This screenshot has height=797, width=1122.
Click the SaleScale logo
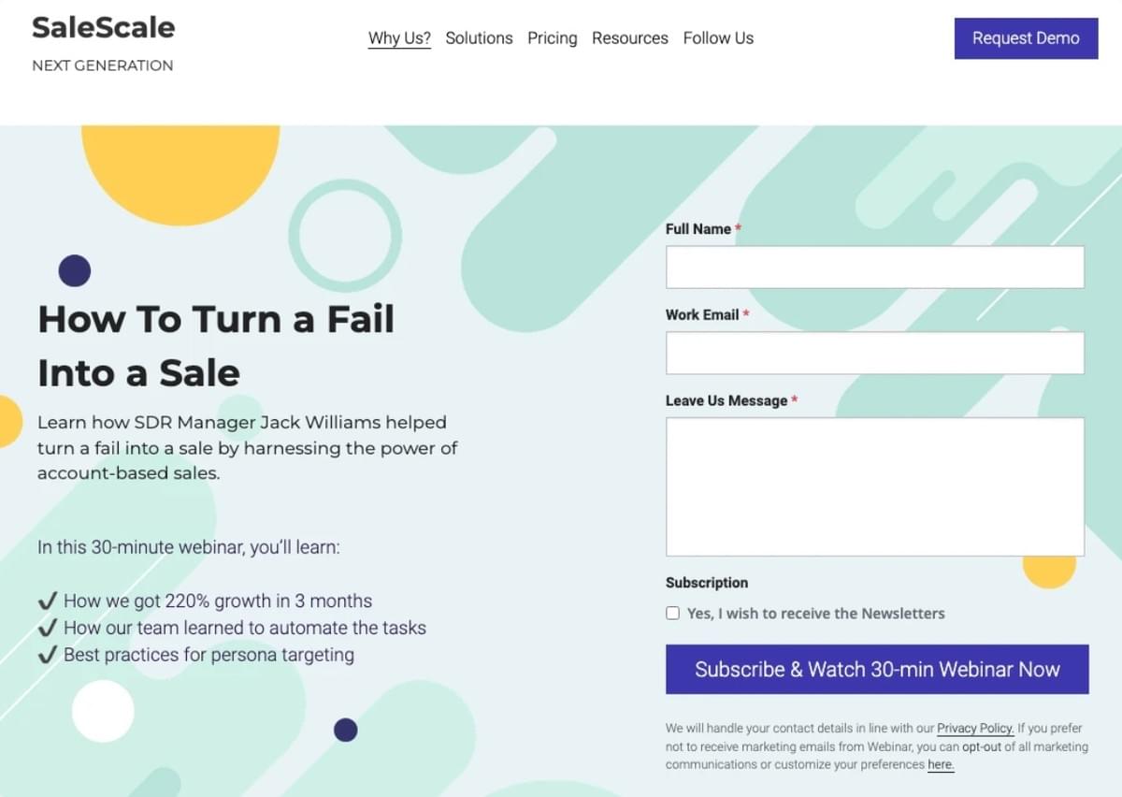103,27
